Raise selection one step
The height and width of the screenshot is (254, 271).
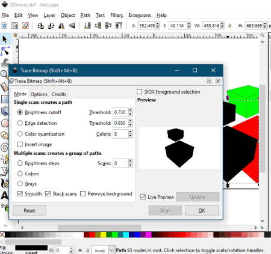pyautogui.click(x=108, y=26)
